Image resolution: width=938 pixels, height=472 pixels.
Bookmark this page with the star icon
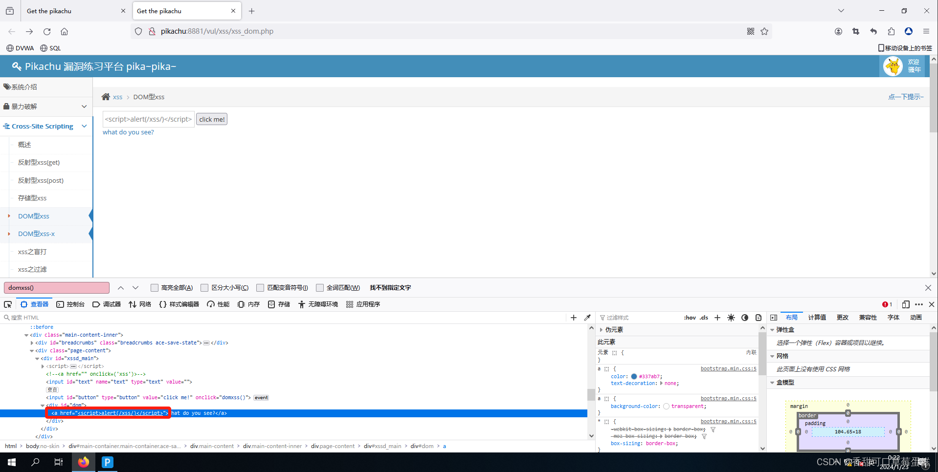tap(764, 31)
